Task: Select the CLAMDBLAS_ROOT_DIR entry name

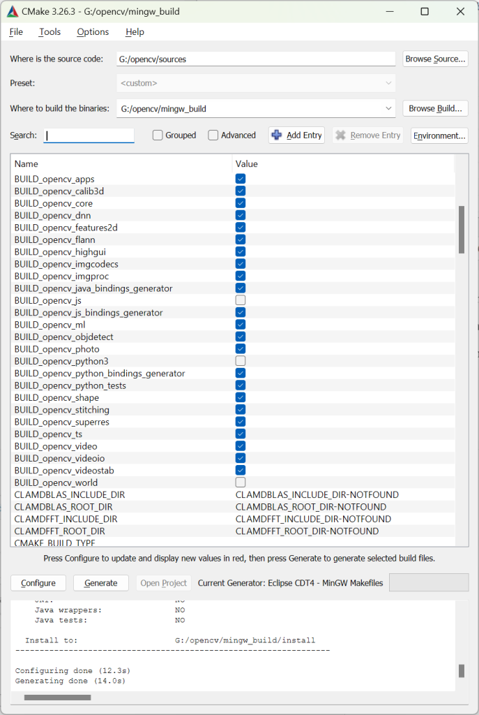Action: tap(63, 507)
